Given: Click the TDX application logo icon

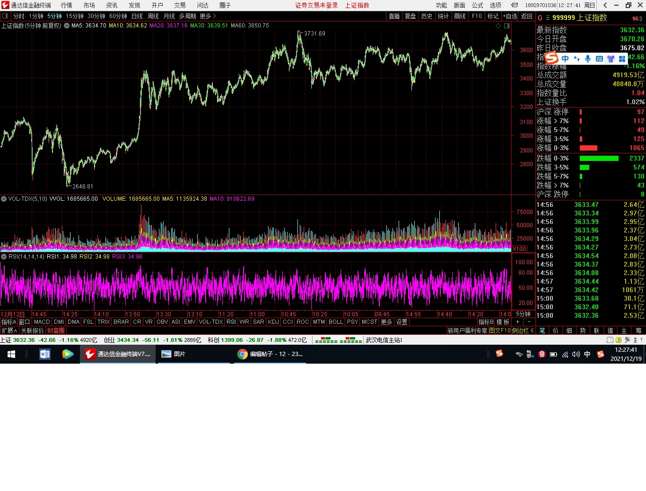Looking at the screenshot, I should pyautogui.click(x=5, y=5).
